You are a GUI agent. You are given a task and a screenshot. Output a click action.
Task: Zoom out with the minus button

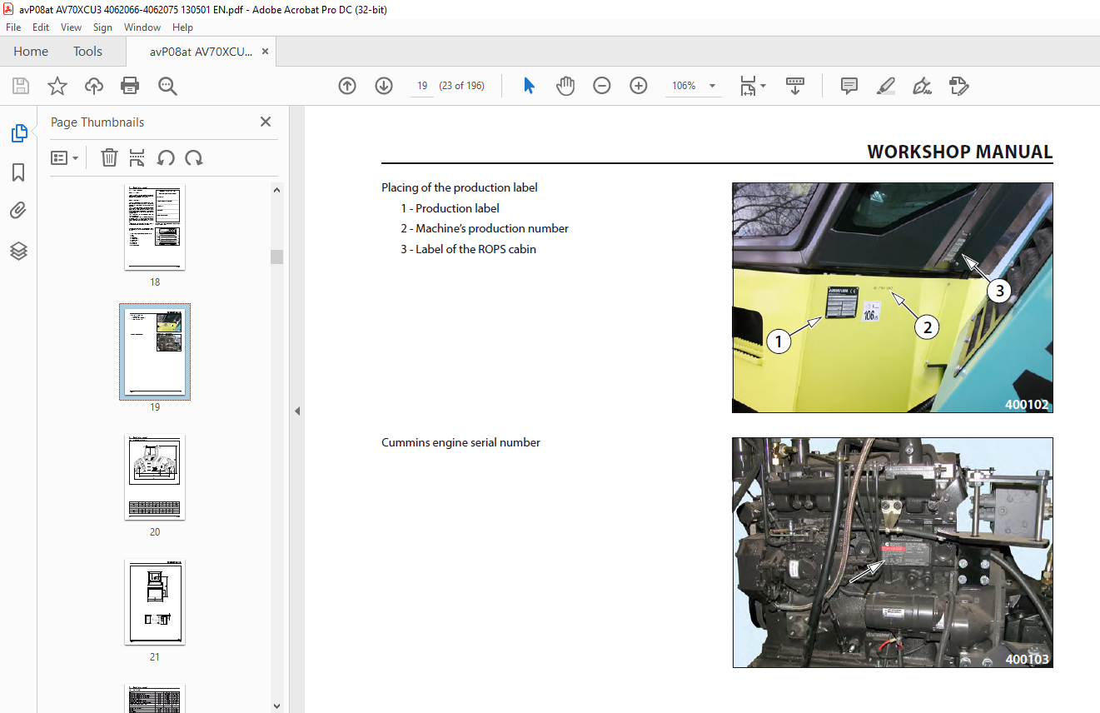click(x=602, y=86)
